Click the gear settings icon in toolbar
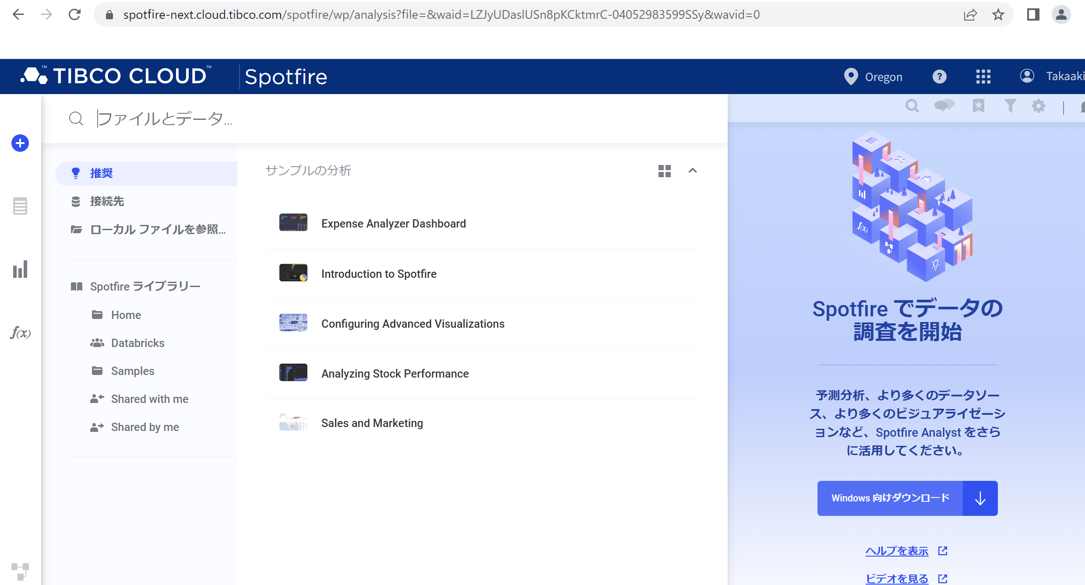Viewport: 1085px width, 585px height. pos(1039,106)
